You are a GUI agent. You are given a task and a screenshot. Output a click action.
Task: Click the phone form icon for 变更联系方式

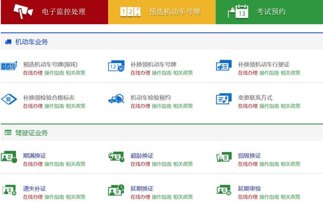pos(224,99)
